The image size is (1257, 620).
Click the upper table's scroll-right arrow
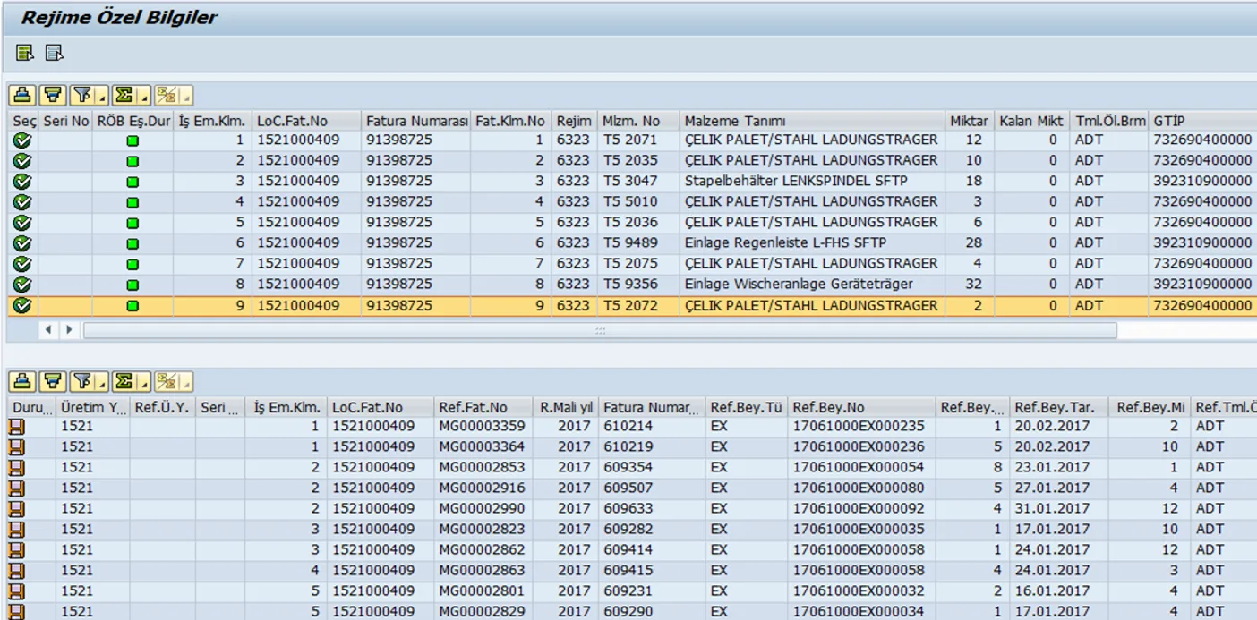[71, 330]
